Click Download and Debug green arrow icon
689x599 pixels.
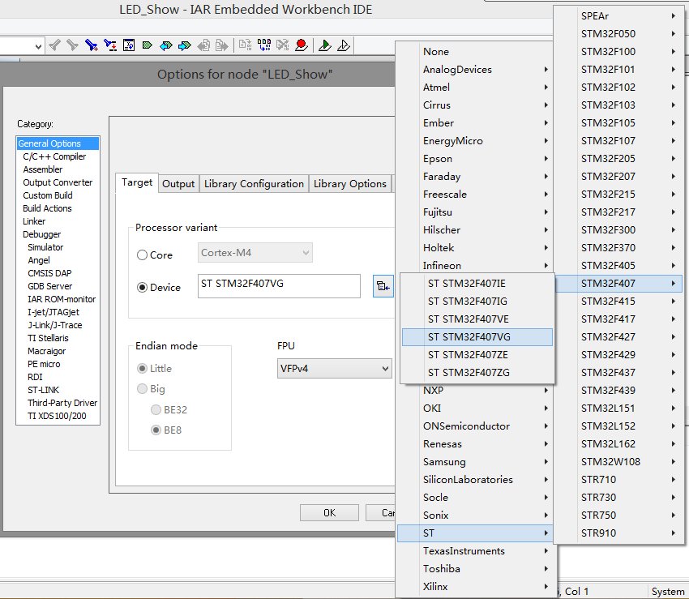[x=325, y=45]
